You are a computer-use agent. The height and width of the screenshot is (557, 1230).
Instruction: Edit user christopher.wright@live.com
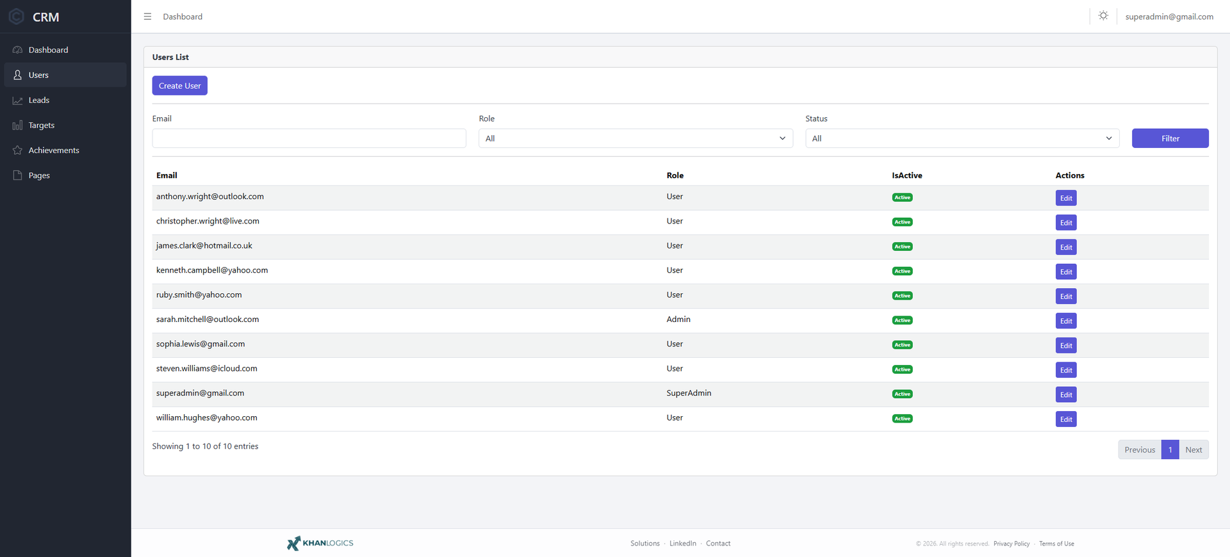tap(1066, 223)
